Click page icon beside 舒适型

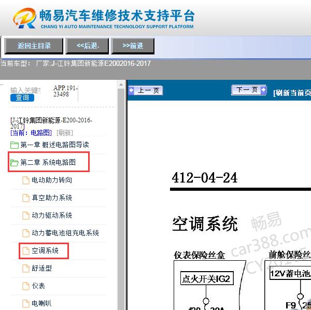tap(26, 269)
